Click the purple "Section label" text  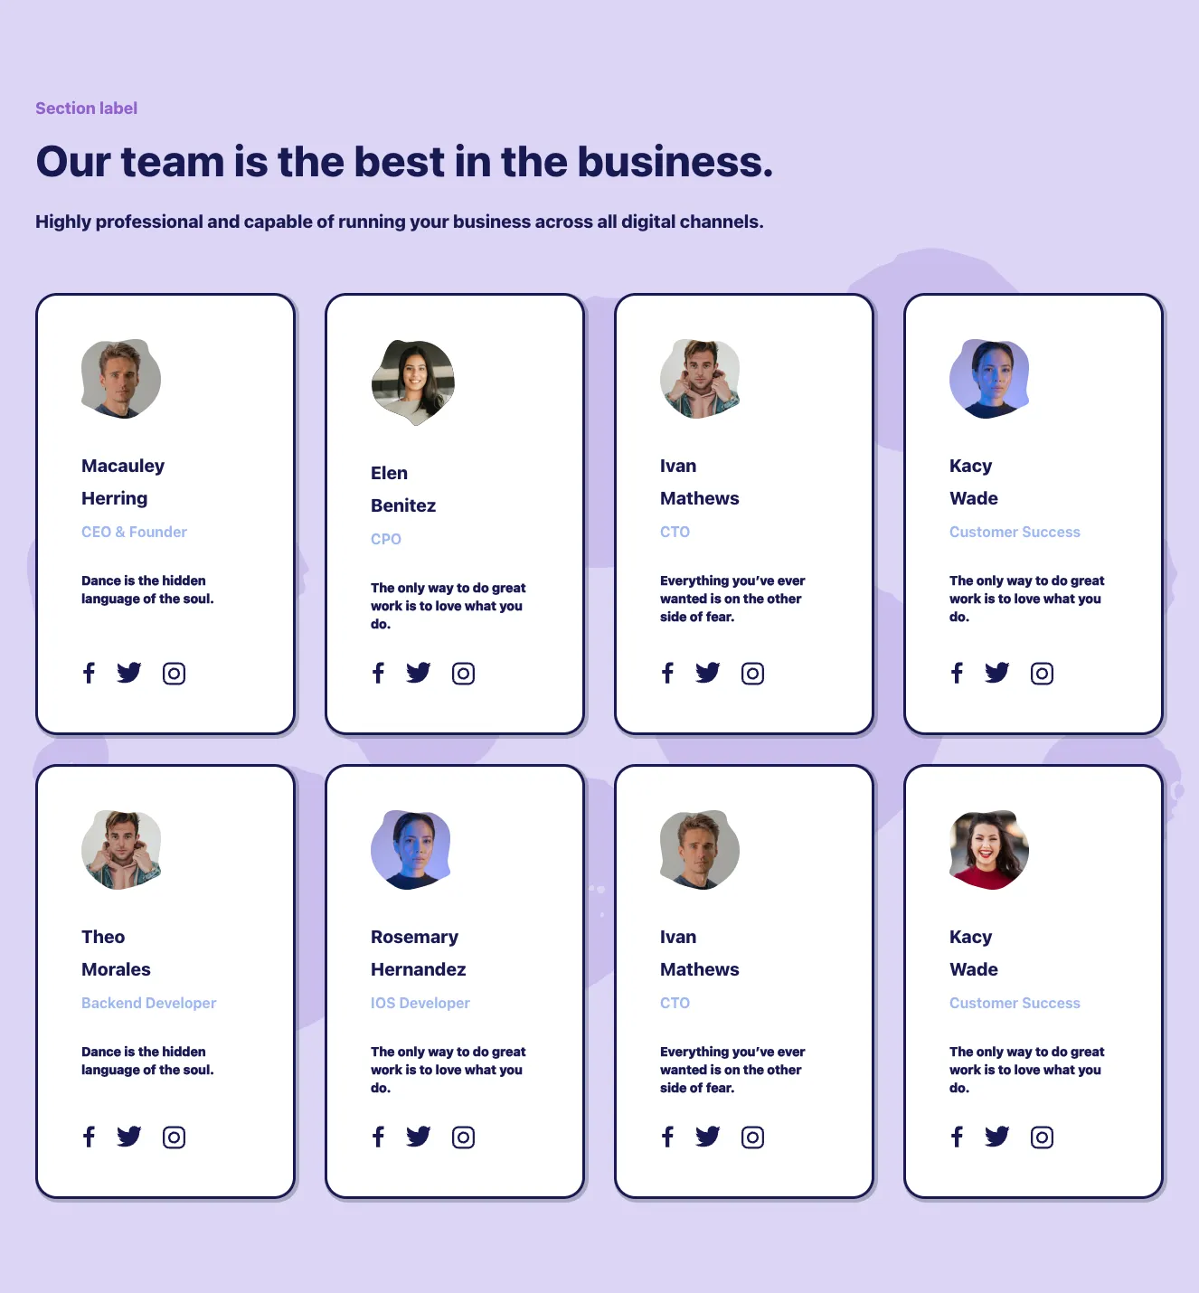tap(86, 109)
